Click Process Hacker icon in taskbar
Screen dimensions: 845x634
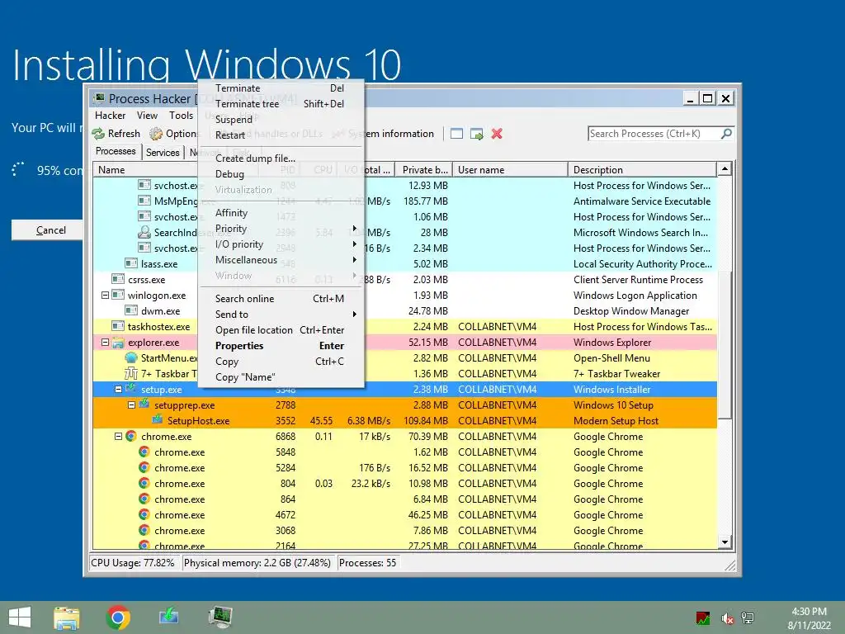pyautogui.click(x=220, y=617)
